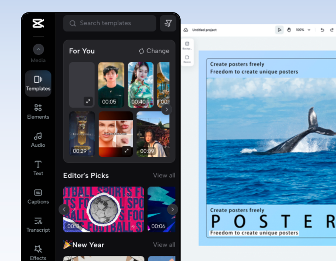
Task: Select the whale tail ocean photo on the canvas
Action: tap(271, 141)
